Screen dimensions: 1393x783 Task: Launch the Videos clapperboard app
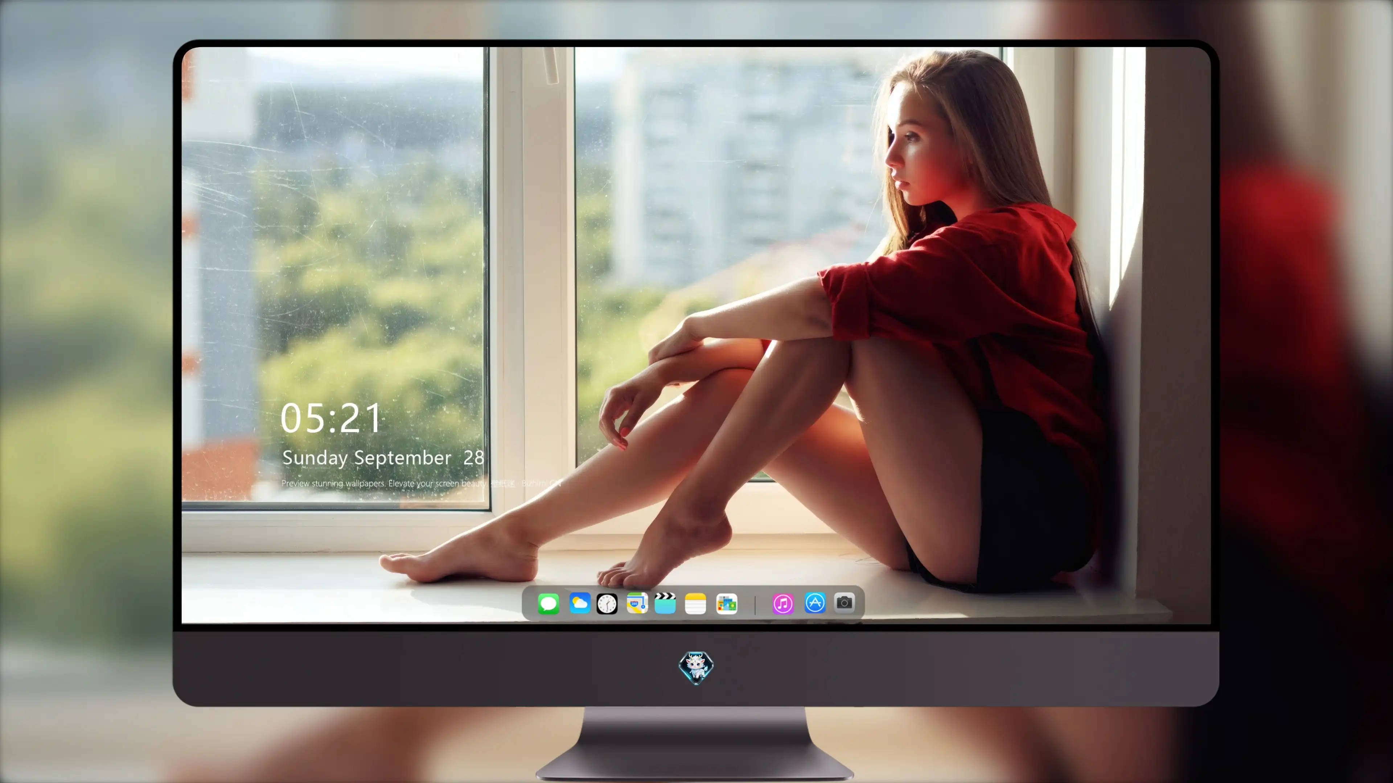point(665,603)
